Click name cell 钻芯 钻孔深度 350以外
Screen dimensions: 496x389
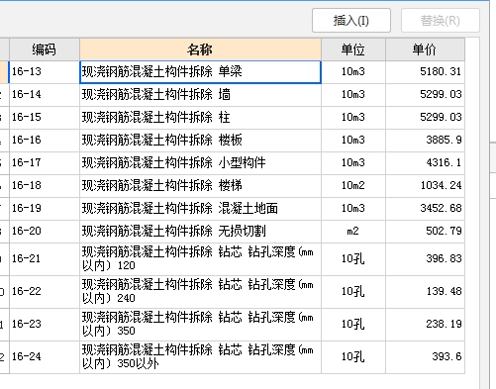tap(200, 357)
